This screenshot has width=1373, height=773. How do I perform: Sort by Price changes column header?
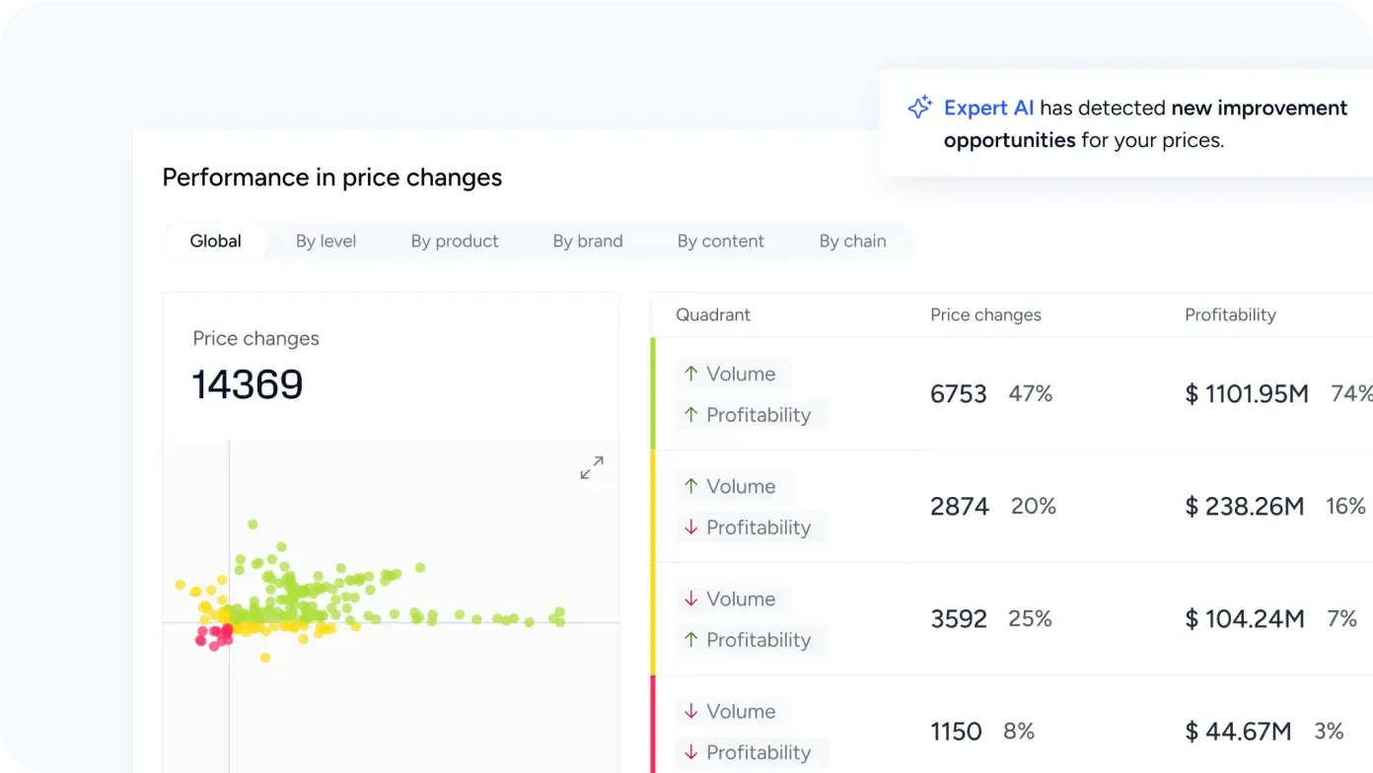tap(985, 316)
